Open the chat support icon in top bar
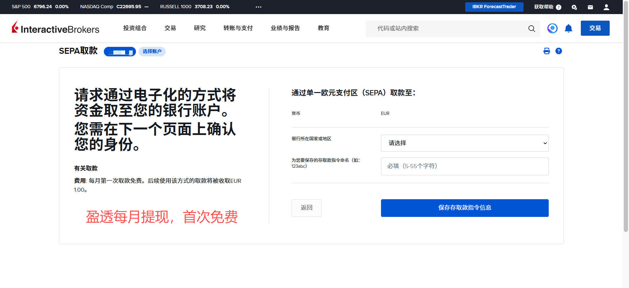The image size is (629, 288). coord(574,7)
